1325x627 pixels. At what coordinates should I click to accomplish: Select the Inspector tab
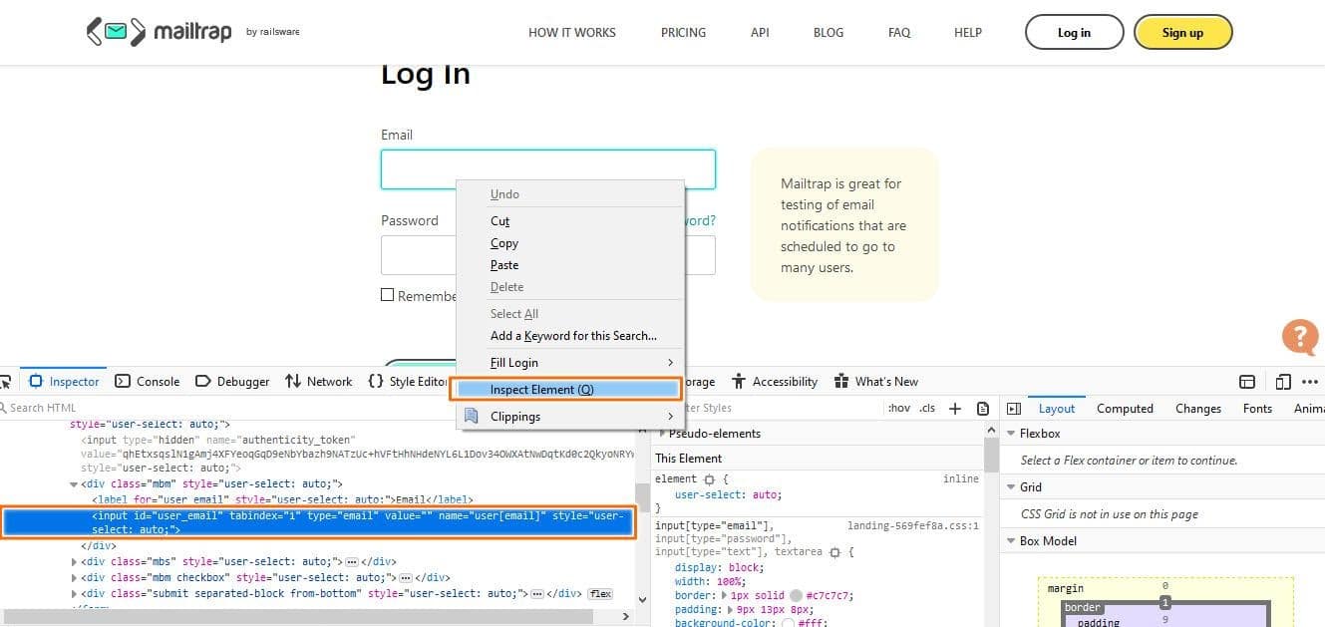(x=64, y=381)
